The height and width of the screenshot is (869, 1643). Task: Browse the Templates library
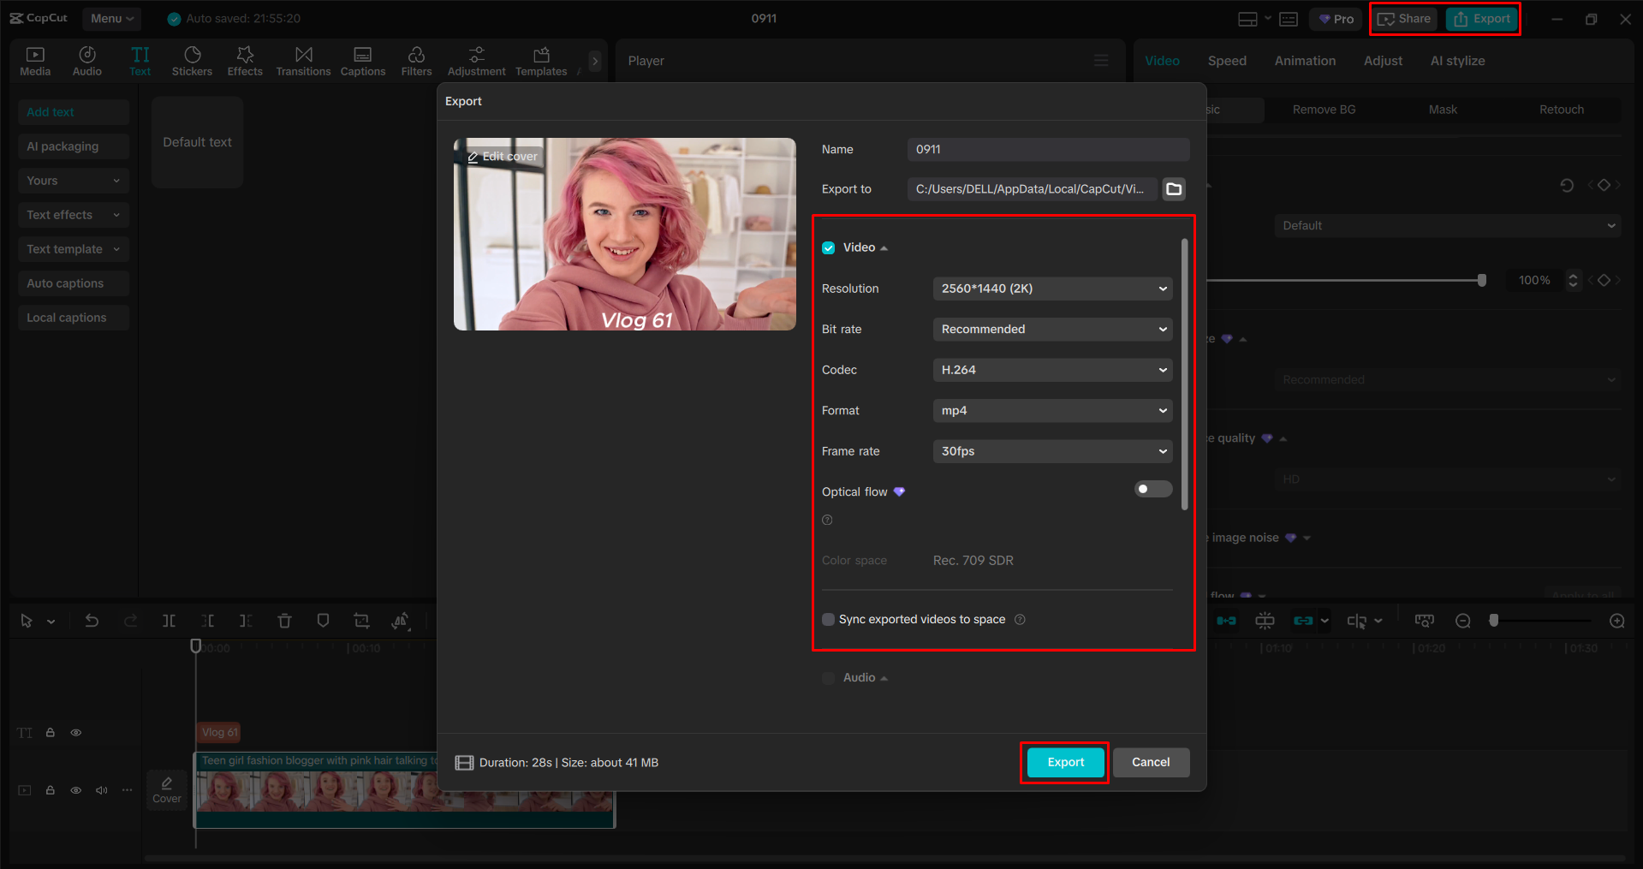coord(540,60)
